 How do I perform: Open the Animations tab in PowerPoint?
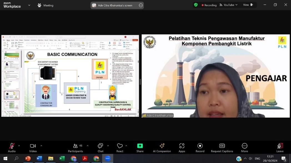(x=34, y=40)
